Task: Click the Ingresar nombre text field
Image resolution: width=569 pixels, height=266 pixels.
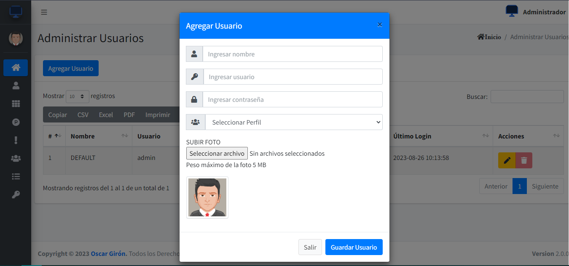Action: click(x=293, y=54)
